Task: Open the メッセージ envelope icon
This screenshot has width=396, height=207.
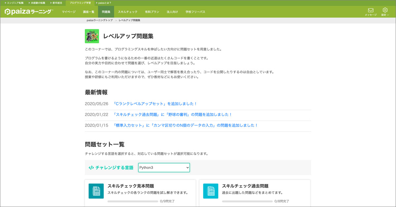Action: click(371, 11)
